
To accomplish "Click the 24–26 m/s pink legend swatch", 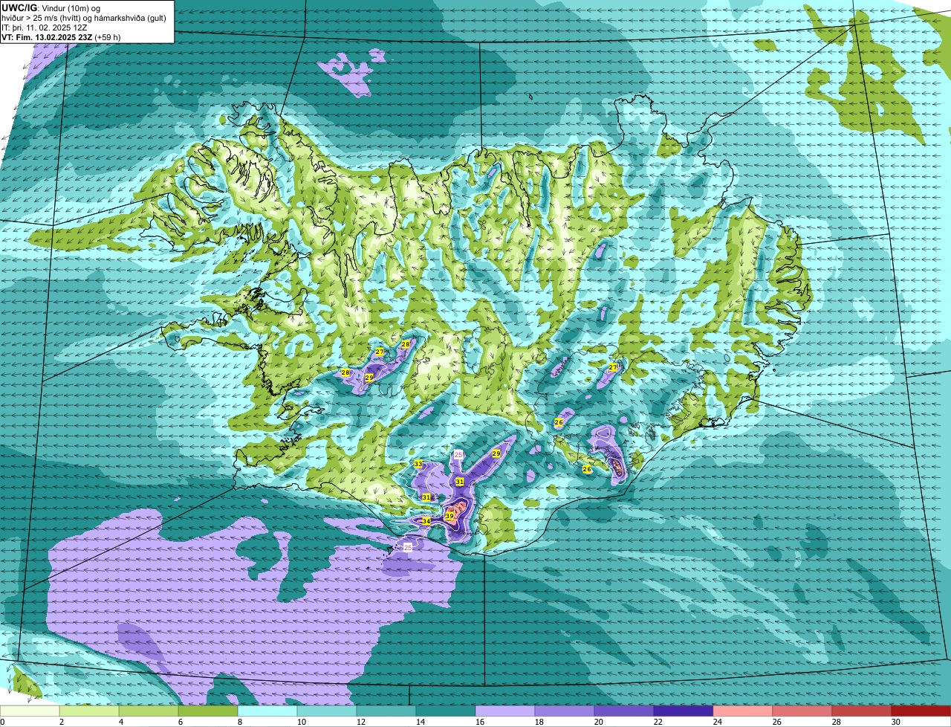I will (743, 711).
